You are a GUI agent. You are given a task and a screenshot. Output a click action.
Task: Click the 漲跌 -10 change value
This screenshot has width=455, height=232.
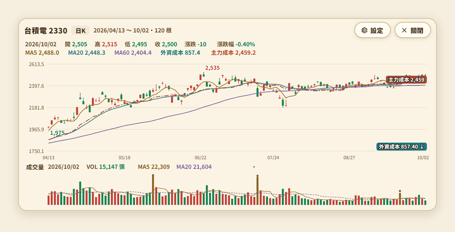pyautogui.click(x=195, y=44)
